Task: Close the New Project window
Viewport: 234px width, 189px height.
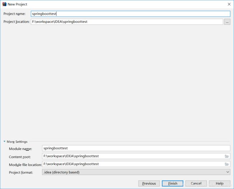Action: click(x=229, y=4)
